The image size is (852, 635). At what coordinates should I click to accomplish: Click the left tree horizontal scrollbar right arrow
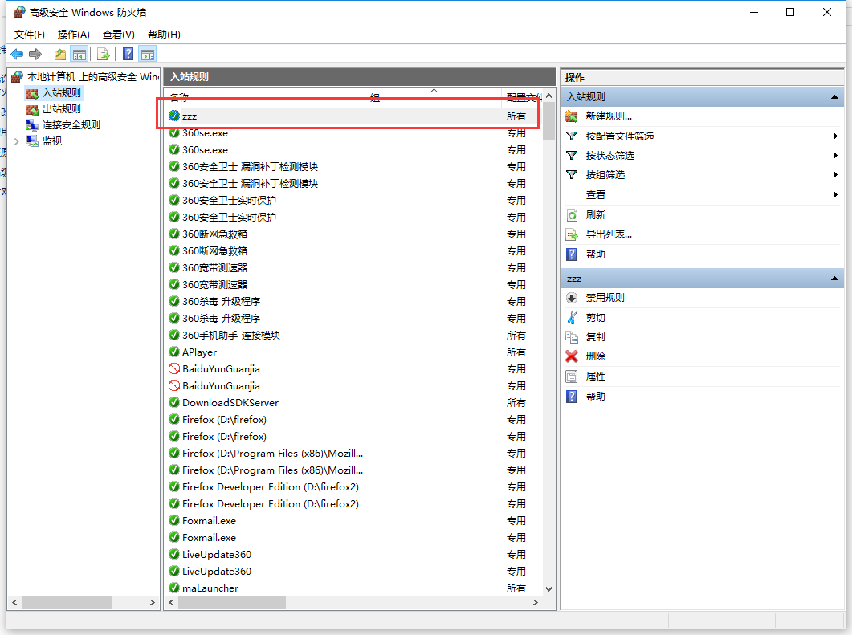click(152, 602)
